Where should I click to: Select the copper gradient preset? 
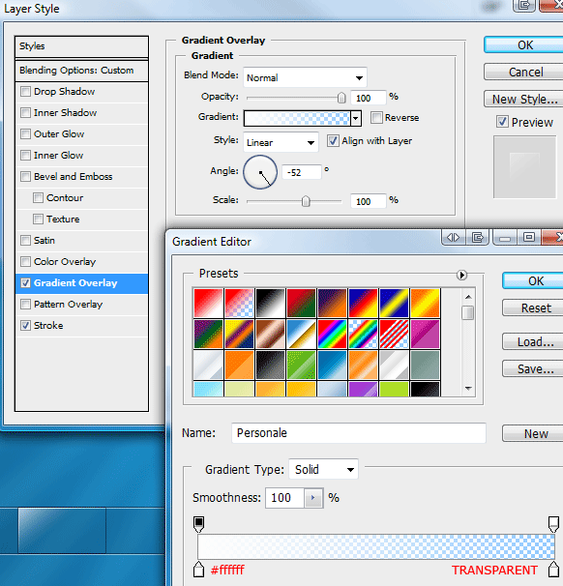[x=270, y=334]
